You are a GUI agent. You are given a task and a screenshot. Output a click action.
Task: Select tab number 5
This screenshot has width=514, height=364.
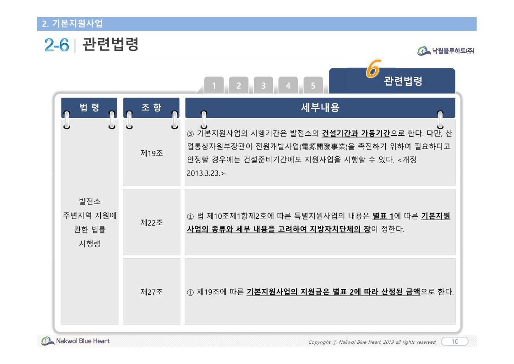313,85
